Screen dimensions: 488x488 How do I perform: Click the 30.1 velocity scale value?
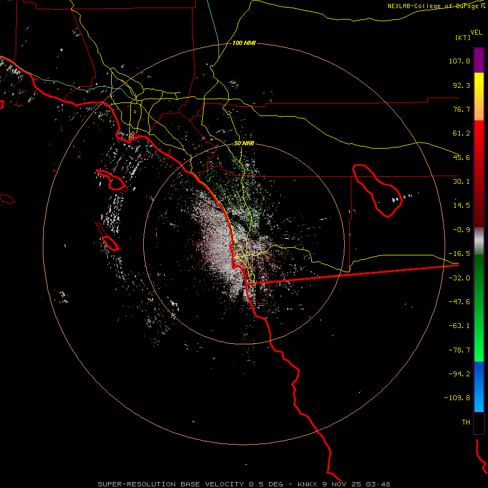(461, 182)
